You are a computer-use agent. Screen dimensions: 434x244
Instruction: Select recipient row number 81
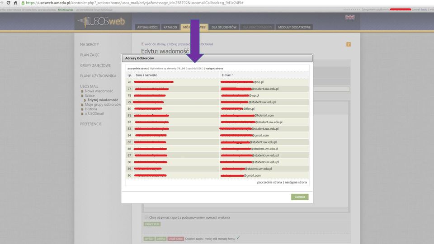[217, 115]
